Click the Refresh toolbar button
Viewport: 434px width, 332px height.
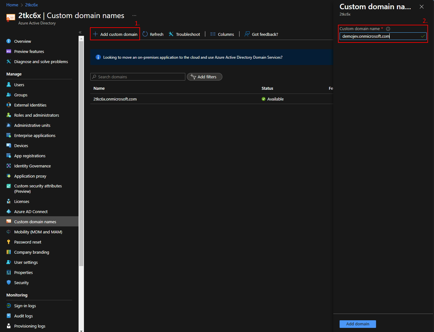[x=153, y=34]
